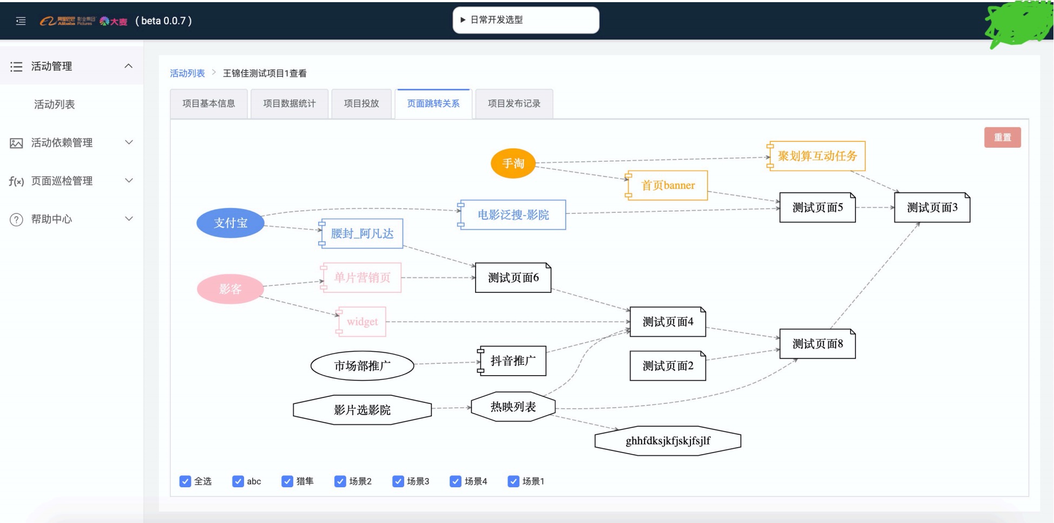The image size is (1054, 523).
Task: Click the 市场部推广 ellipse node
Action: [x=362, y=366]
